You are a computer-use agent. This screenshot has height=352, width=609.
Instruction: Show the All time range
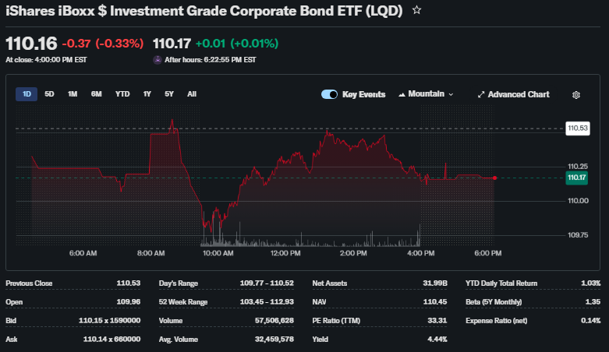[x=192, y=94]
